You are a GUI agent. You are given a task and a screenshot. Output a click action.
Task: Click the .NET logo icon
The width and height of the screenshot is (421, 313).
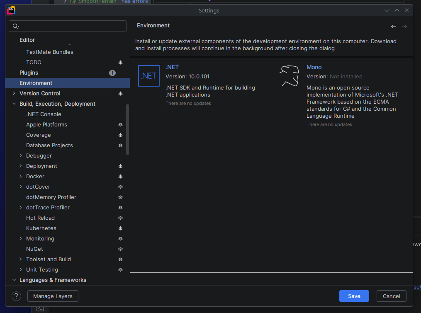point(149,76)
